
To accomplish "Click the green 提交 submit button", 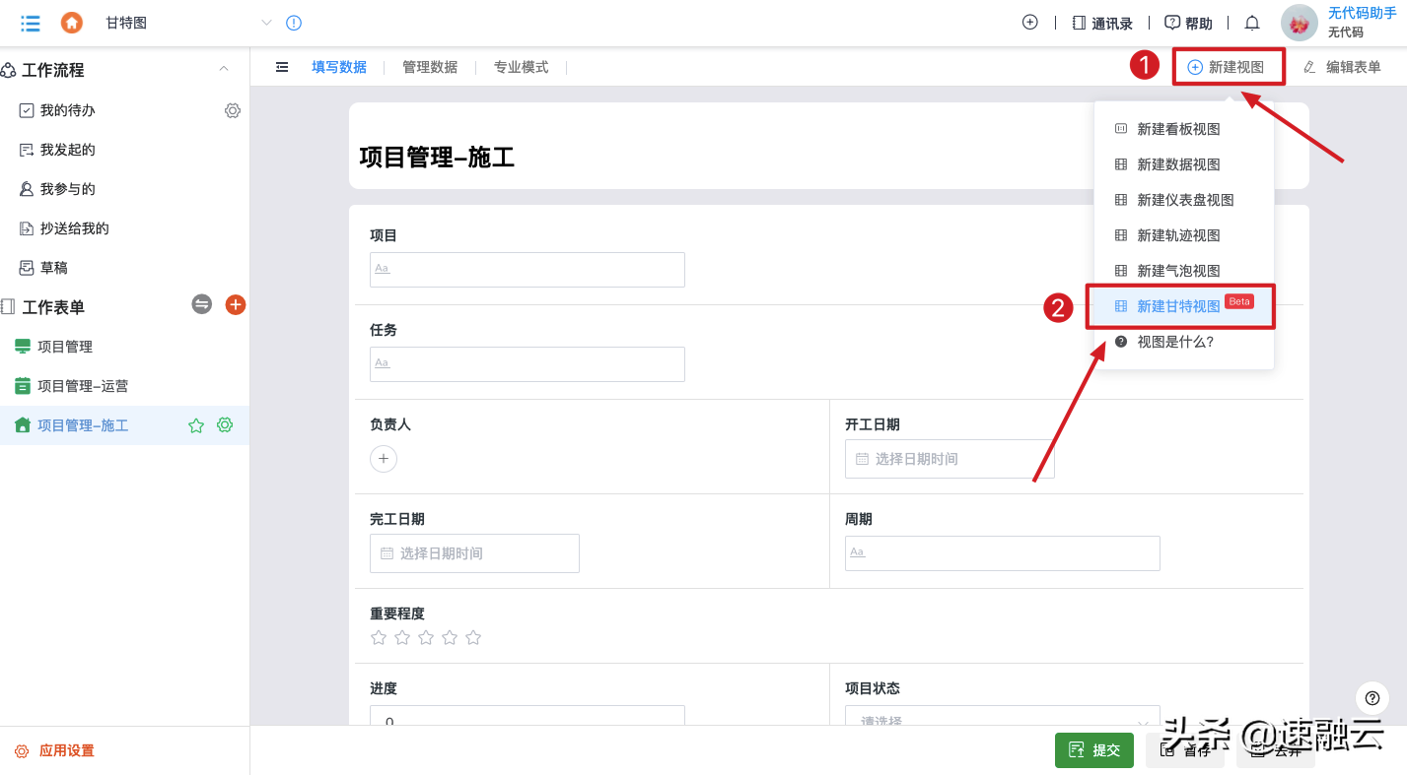I will (x=1094, y=749).
